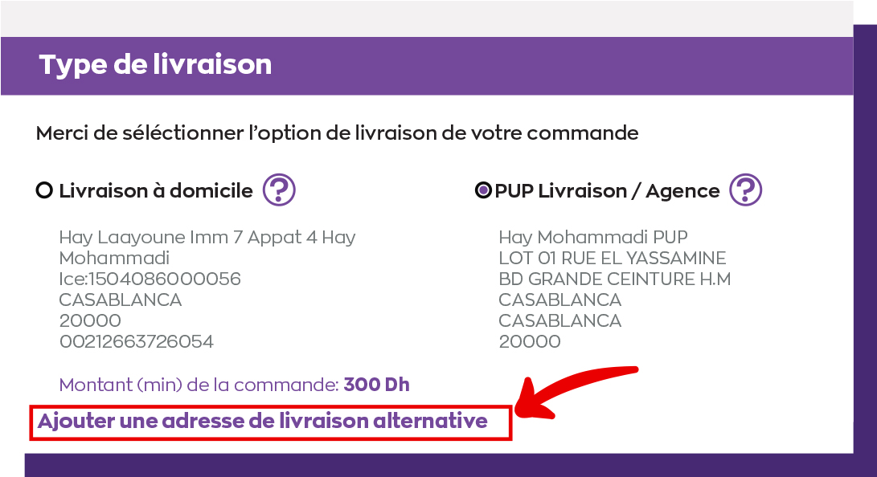This screenshot has height=477, width=877.
Task: Click the phone number 00212663726054
Action: (x=137, y=341)
